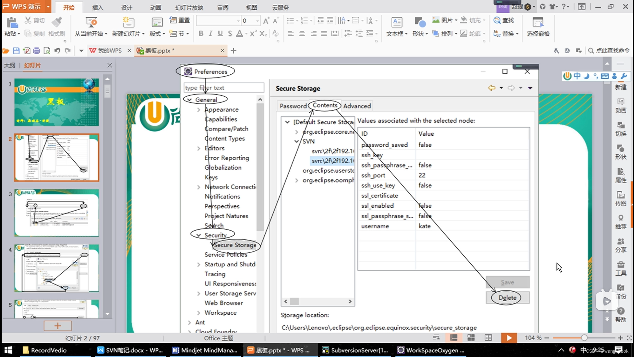Screen dimensions: 634x357
Task: Collapse the Security tree node
Action: click(x=198, y=235)
